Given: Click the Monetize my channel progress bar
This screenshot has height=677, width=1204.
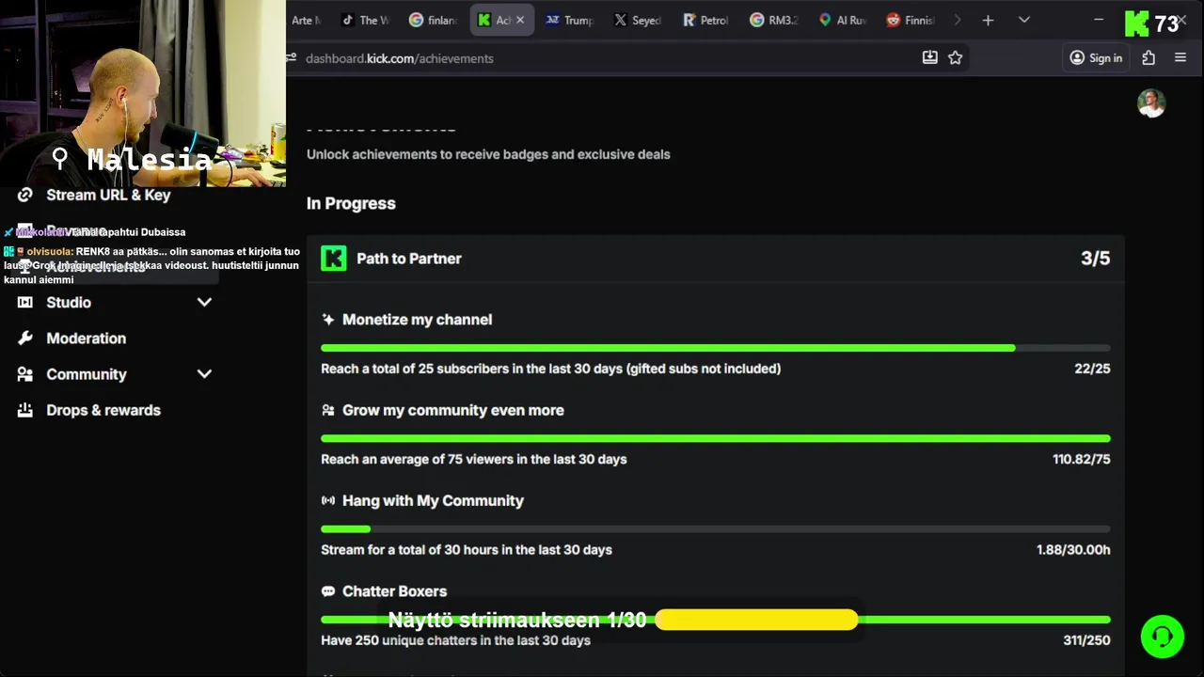Looking at the screenshot, I should pyautogui.click(x=716, y=348).
